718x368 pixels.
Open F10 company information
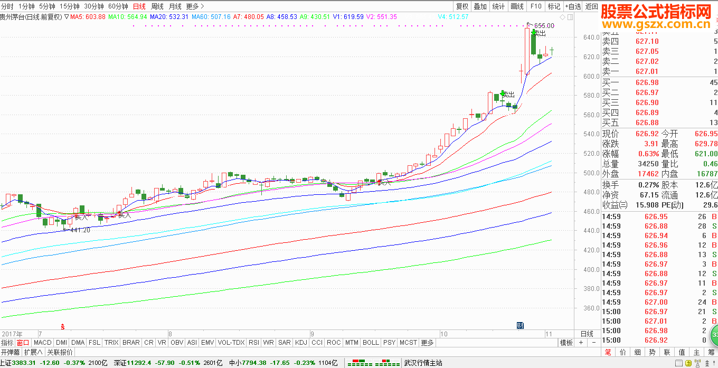536,6
